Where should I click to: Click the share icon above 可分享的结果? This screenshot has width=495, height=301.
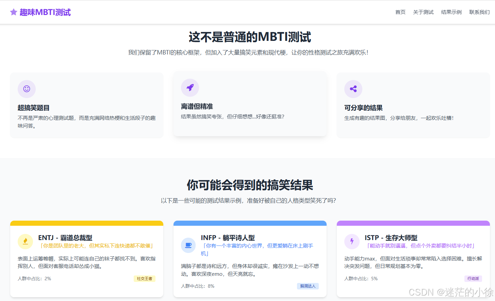(353, 89)
